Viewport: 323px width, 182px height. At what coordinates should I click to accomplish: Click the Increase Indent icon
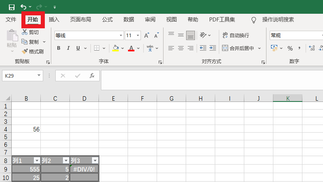point(212,48)
